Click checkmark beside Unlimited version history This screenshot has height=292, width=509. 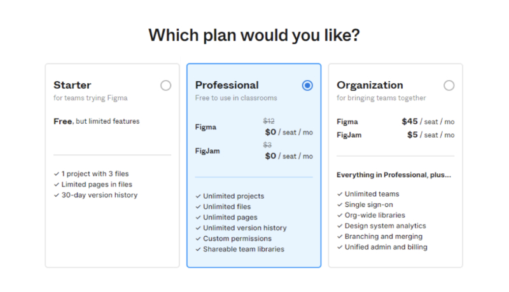[198, 228]
